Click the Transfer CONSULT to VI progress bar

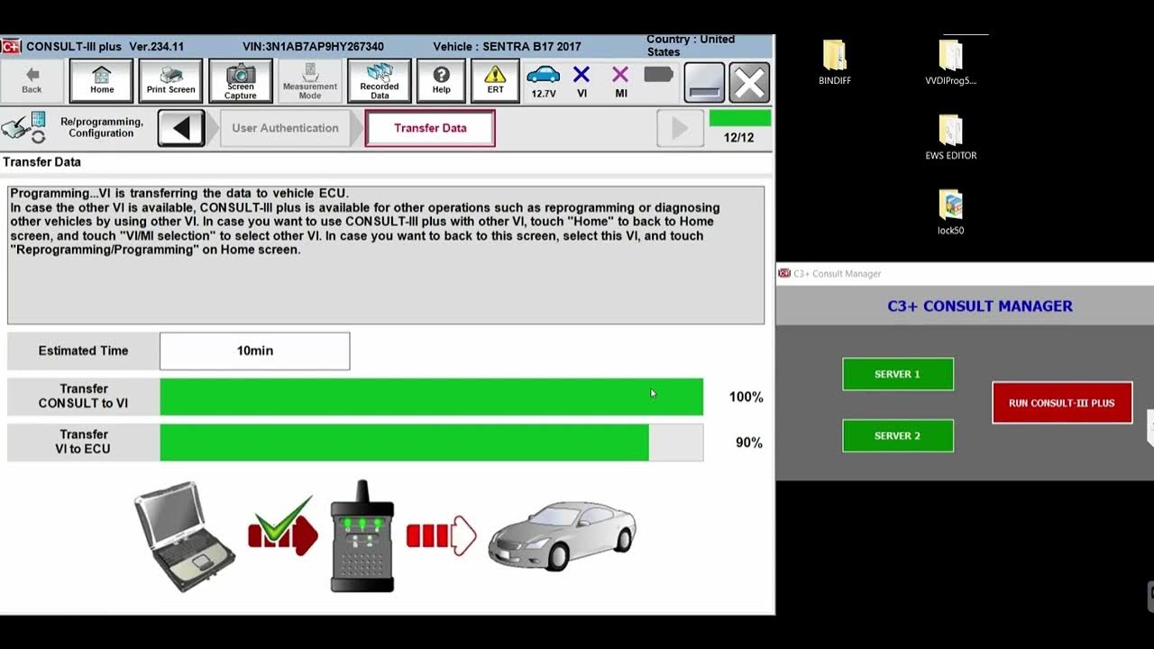coord(432,397)
